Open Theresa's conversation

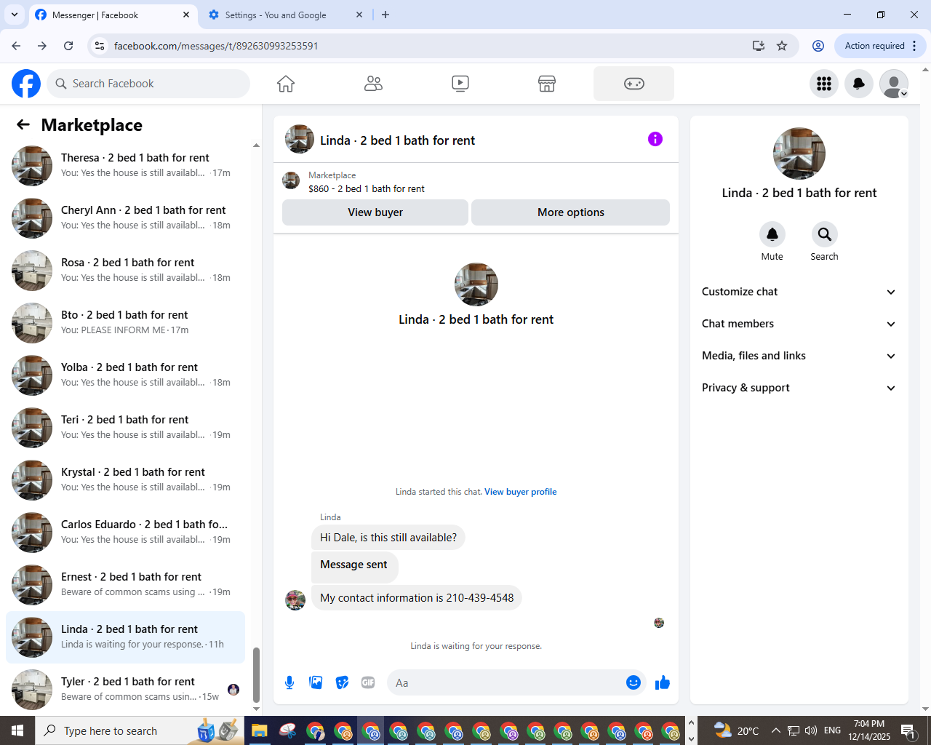pyautogui.click(x=125, y=166)
